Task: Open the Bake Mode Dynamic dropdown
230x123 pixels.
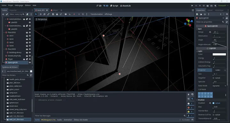Action: pyautogui.click(x=219, y=86)
